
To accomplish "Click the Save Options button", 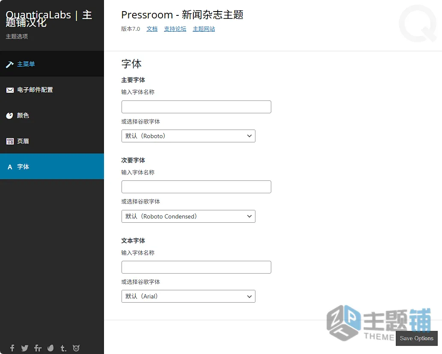I will click(x=417, y=338).
